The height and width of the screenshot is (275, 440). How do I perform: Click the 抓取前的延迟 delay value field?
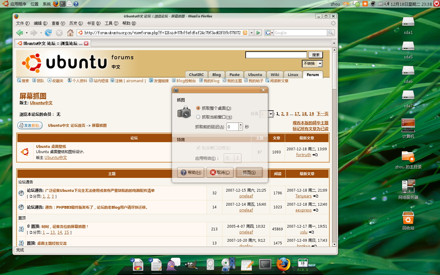(x=233, y=127)
